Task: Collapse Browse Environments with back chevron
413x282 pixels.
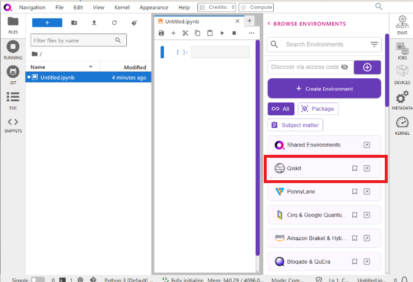Action: click(x=269, y=24)
